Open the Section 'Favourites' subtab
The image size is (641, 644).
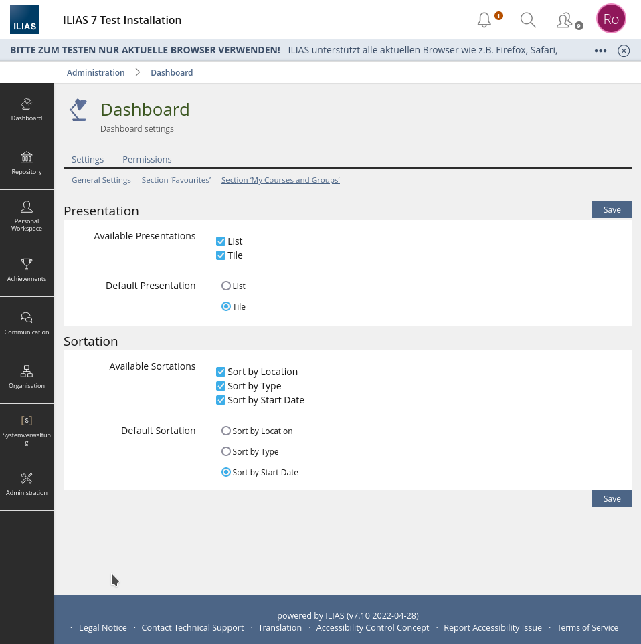tap(176, 180)
